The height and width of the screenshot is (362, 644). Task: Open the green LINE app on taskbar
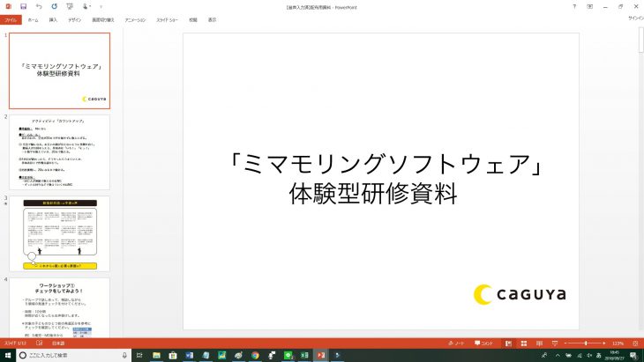288,355
